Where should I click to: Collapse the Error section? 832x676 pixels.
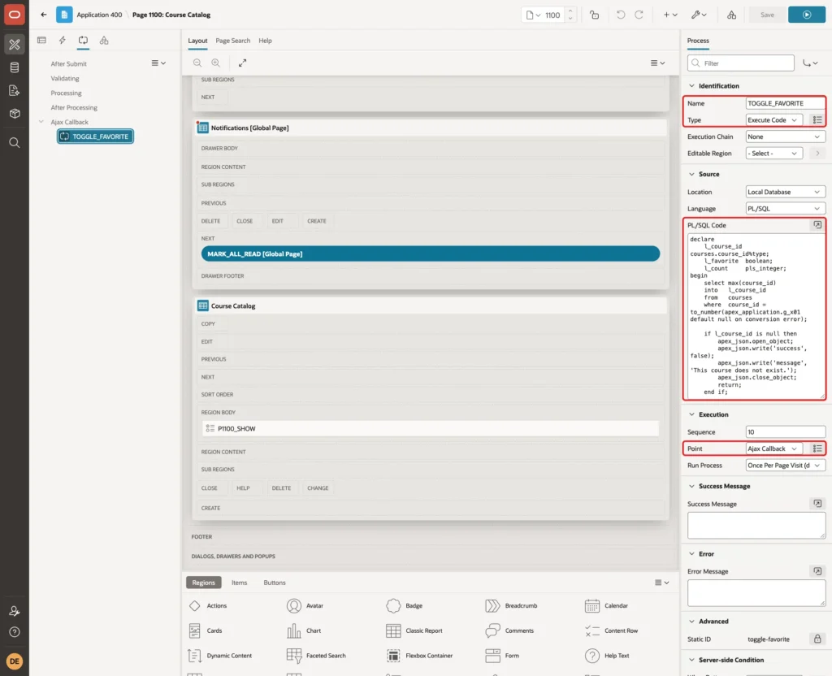tap(691, 554)
